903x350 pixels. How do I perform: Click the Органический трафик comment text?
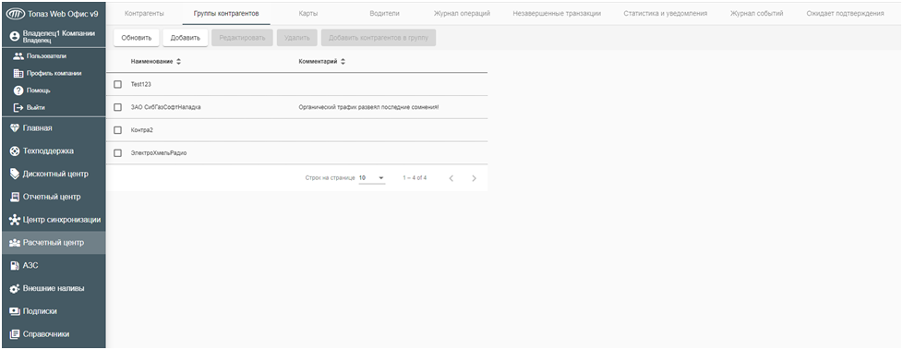pyautogui.click(x=368, y=108)
